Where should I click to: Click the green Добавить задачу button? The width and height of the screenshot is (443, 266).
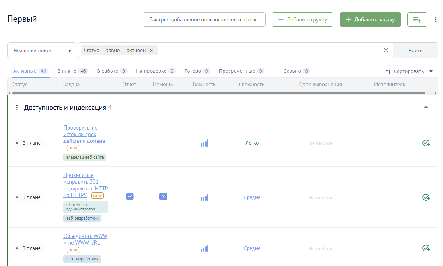point(370,20)
